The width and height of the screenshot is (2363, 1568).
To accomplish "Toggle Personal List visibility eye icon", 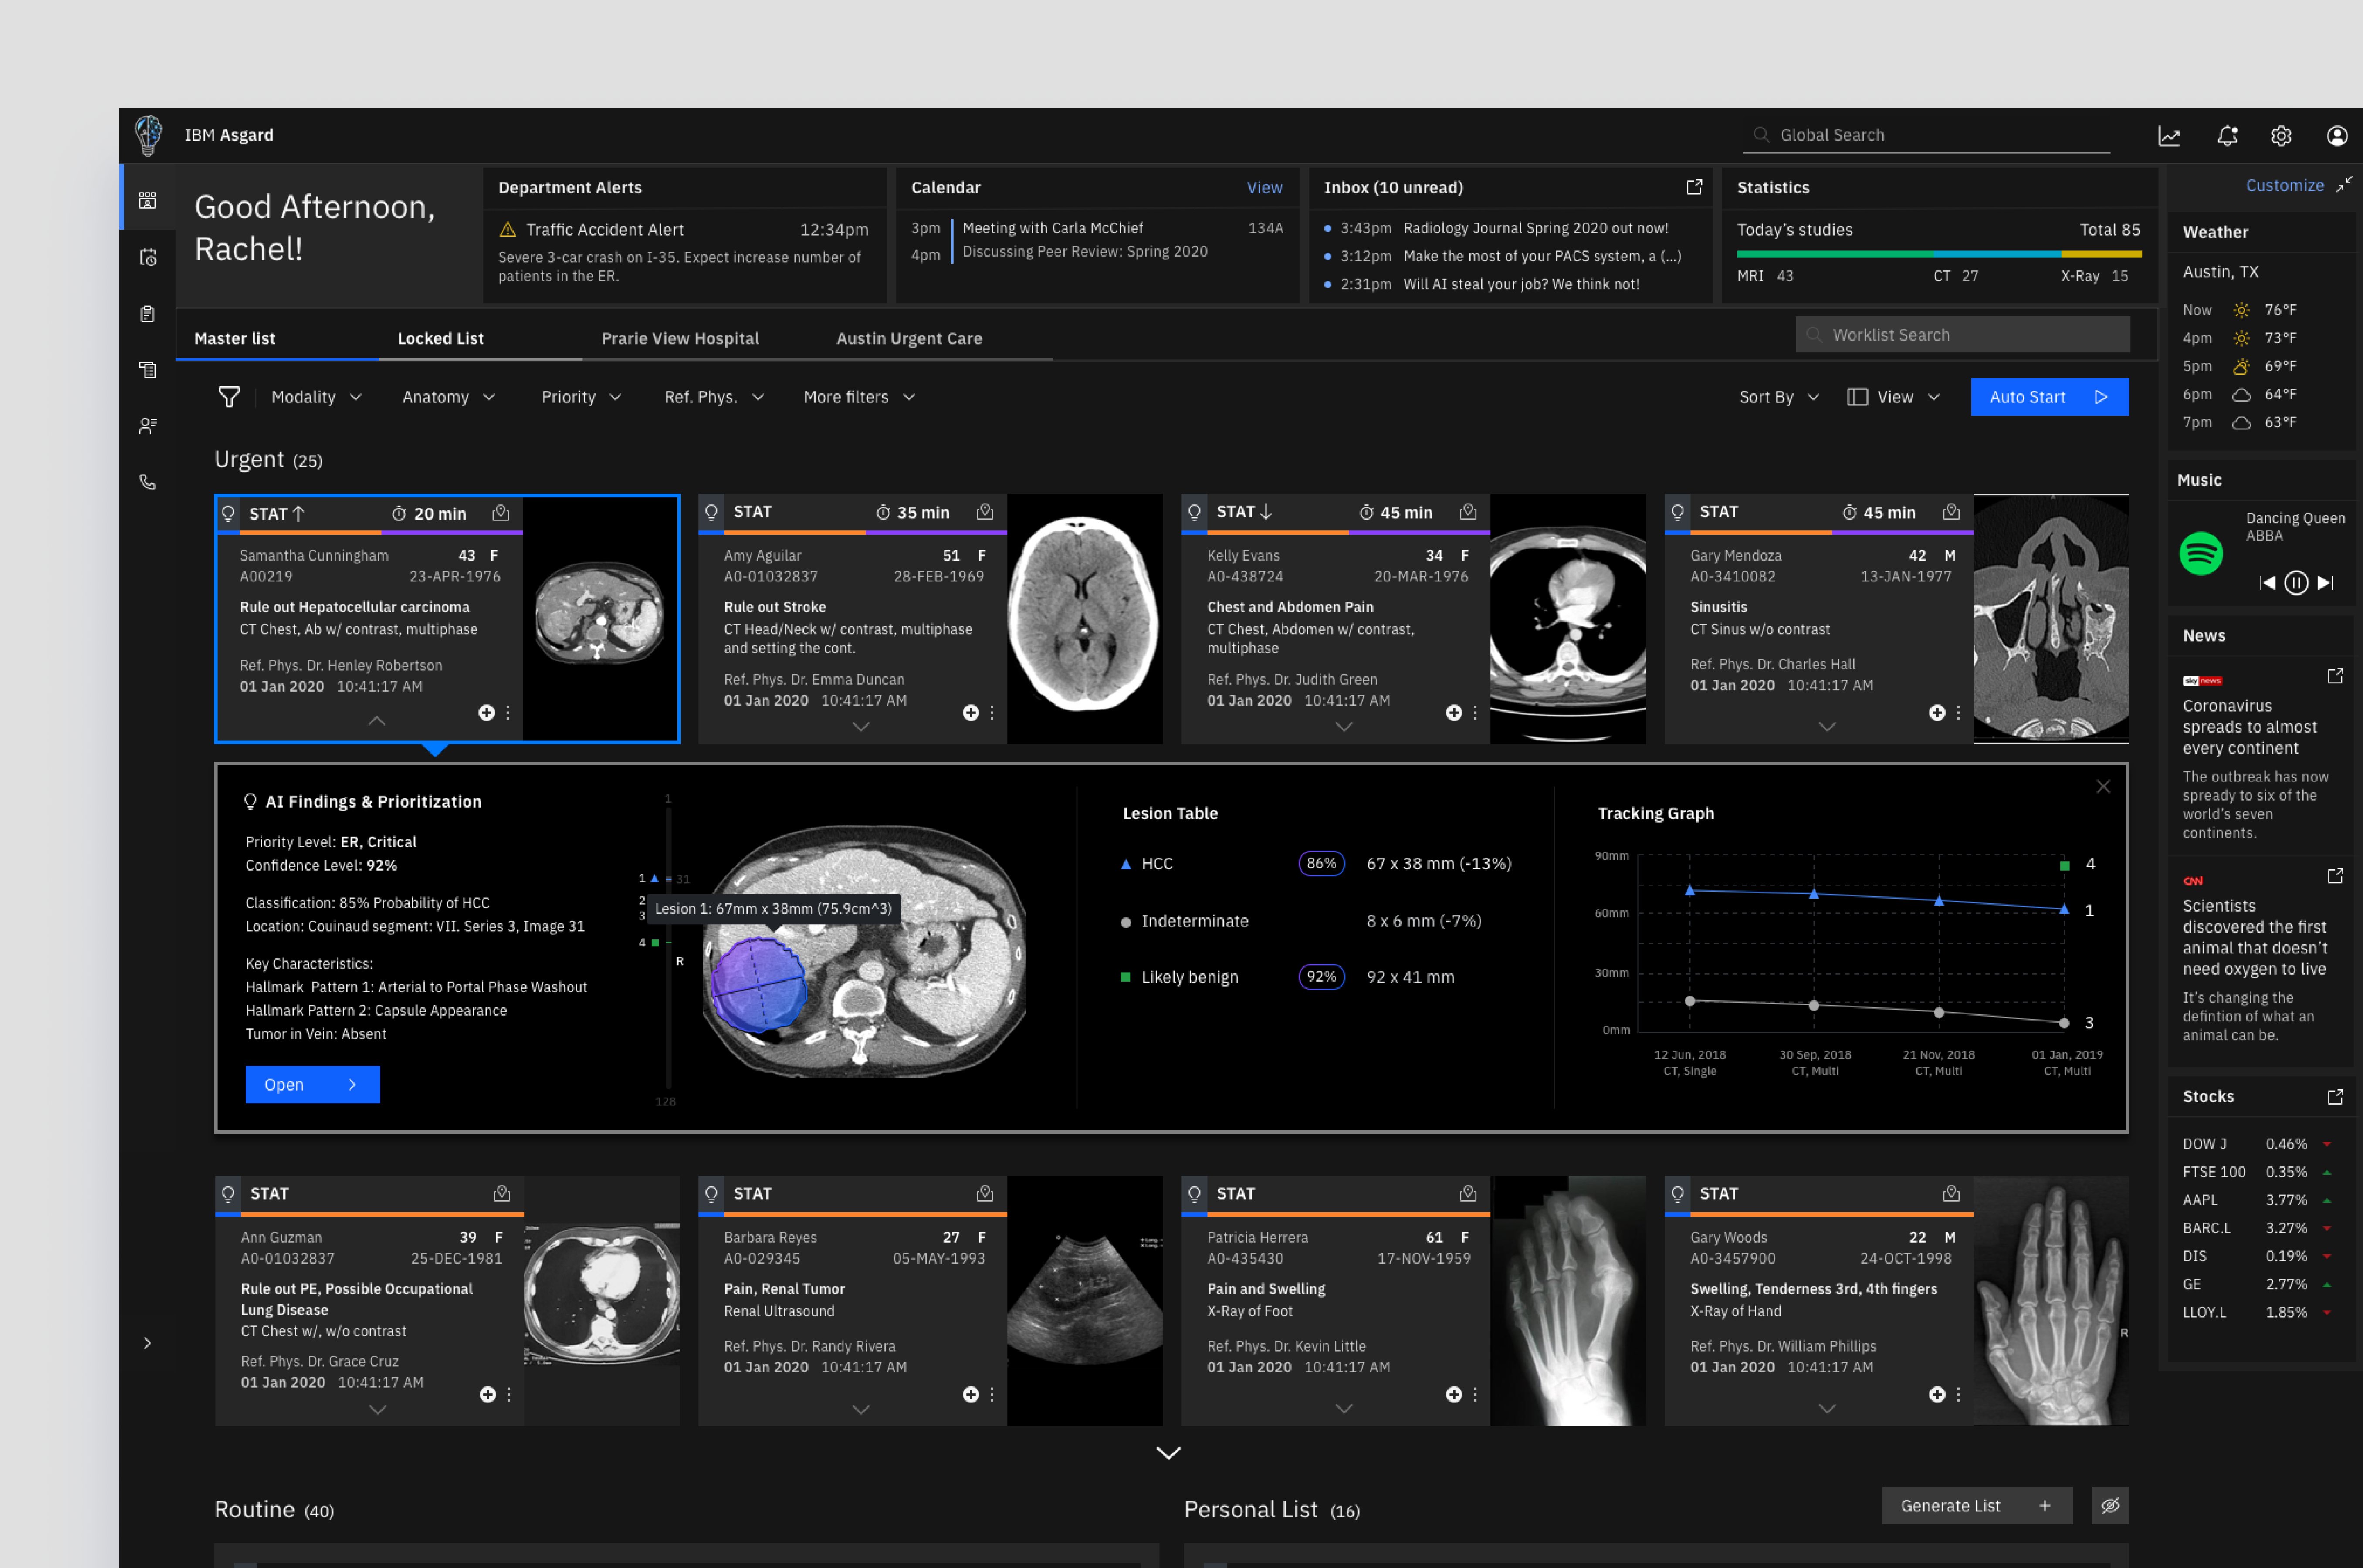I will [2110, 1506].
